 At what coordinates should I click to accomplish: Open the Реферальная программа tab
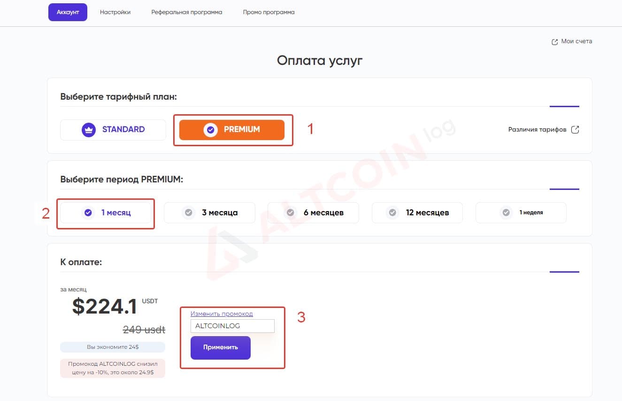tap(187, 12)
